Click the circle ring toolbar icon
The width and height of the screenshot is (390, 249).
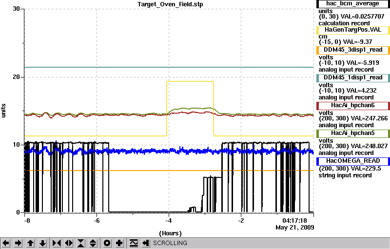[x=107, y=243]
